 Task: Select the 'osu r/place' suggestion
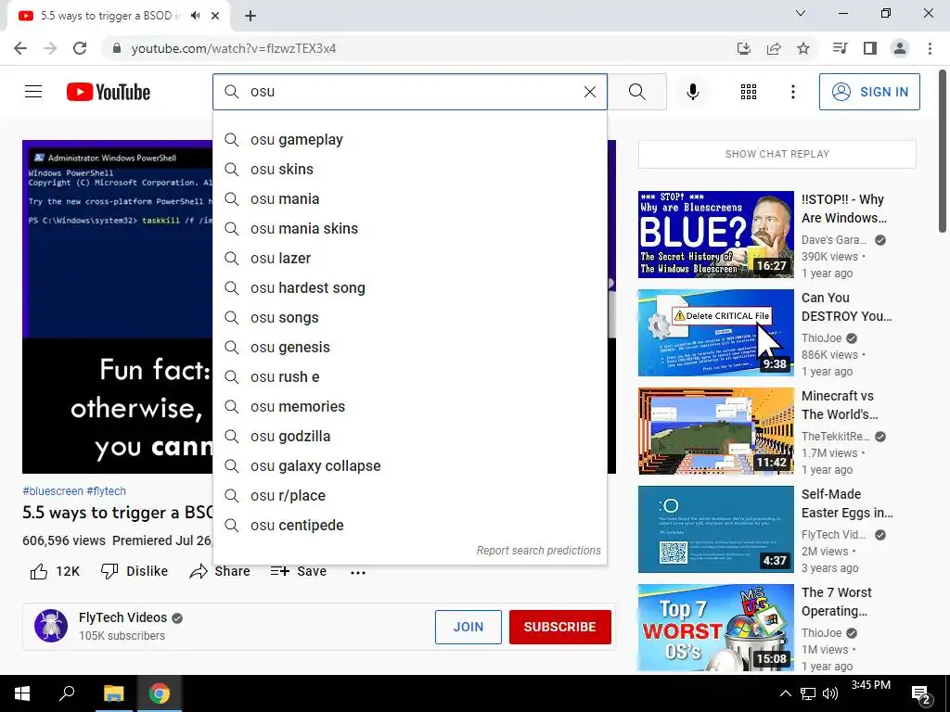click(409, 496)
